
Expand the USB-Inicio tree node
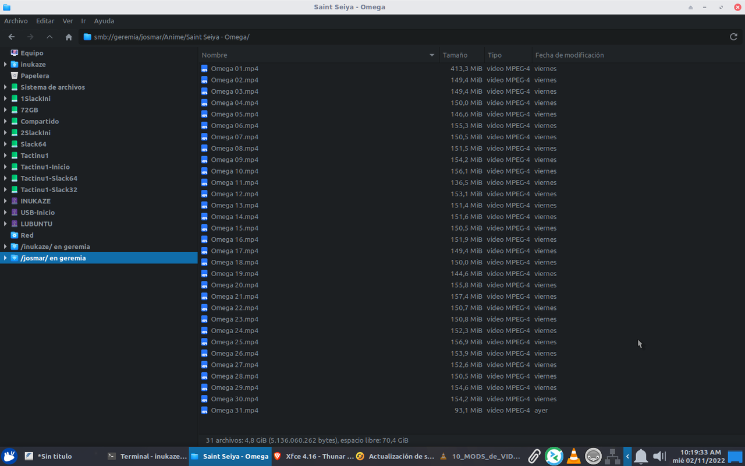(x=5, y=213)
